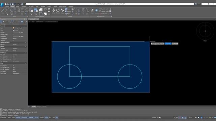Click the Plot/Print quick-access icon
Viewport: 216px width, 121px height.
tap(22, 4)
